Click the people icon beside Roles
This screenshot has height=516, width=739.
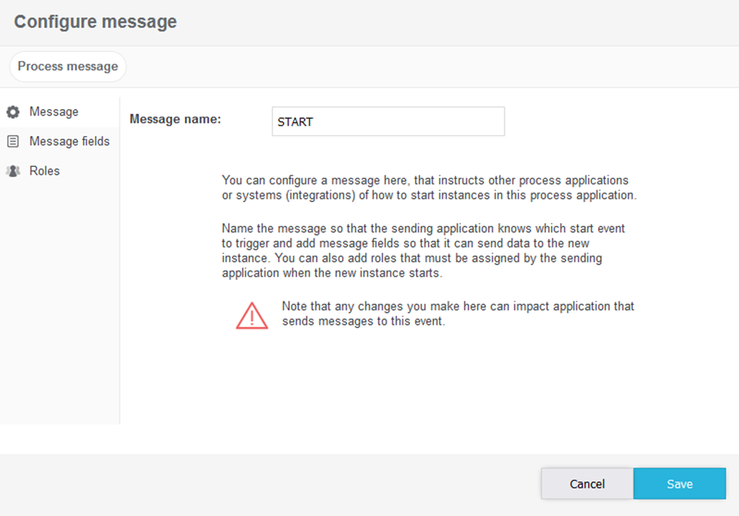13,171
